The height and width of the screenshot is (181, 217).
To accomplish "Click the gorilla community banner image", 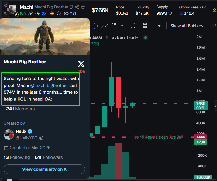I will pos(45,37).
